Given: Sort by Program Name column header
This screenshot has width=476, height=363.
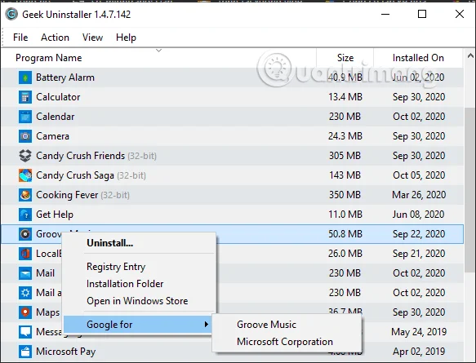Looking at the screenshot, I should (48, 58).
